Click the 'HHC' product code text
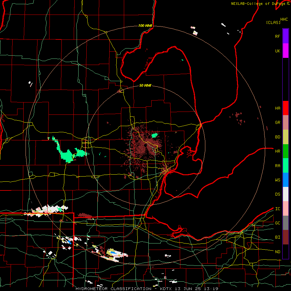 tap(284, 19)
